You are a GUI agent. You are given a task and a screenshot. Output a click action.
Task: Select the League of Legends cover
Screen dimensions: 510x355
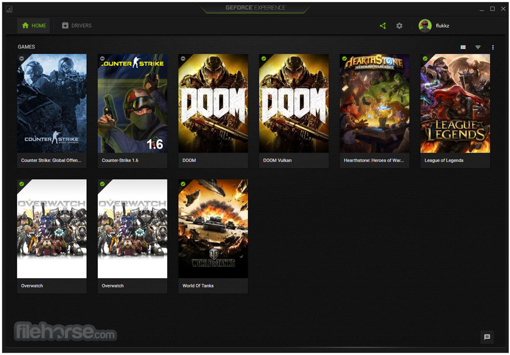pos(455,103)
